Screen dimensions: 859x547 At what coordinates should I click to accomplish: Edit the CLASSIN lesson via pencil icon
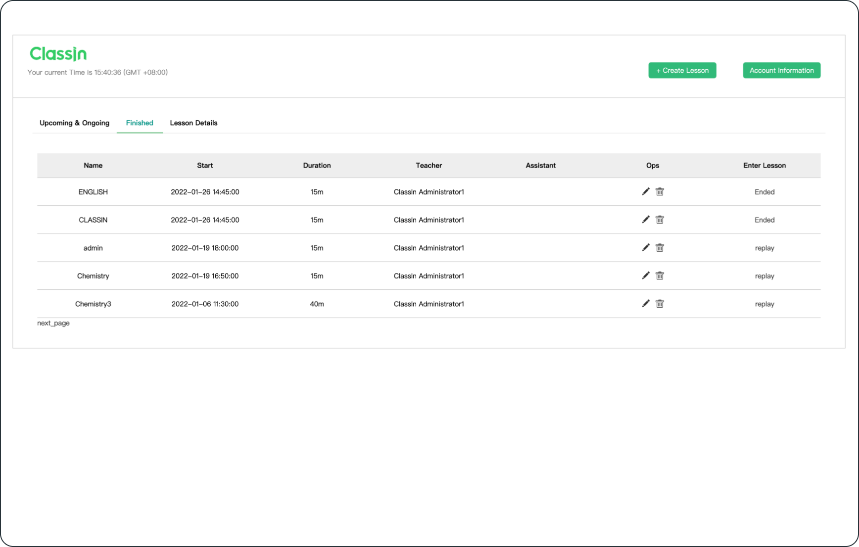(x=645, y=220)
